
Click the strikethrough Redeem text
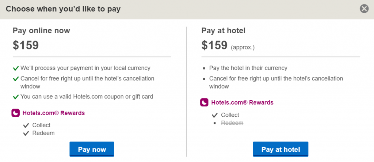coord(232,123)
